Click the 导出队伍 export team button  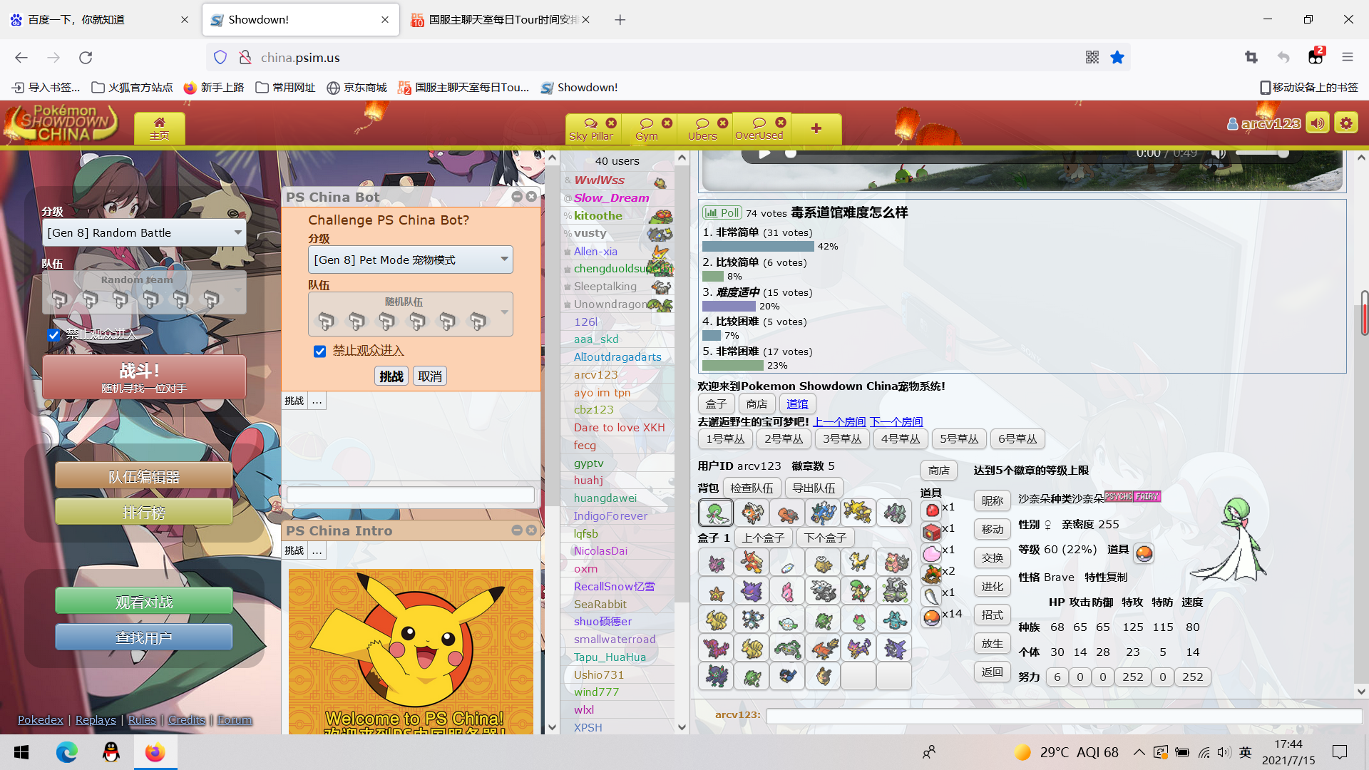point(814,488)
